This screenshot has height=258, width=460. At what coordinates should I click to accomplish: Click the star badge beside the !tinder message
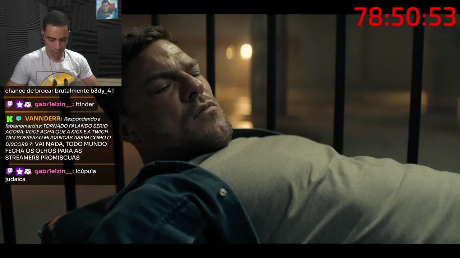pyautogui.click(x=19, y=104)
